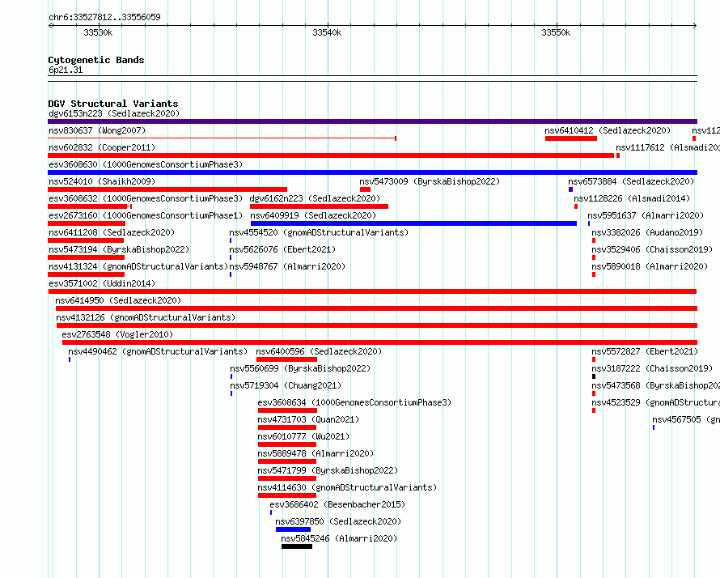Open nsv602832 (Cooper2011) variant
This screenshot has height=578, width=720.
(102, 147)
